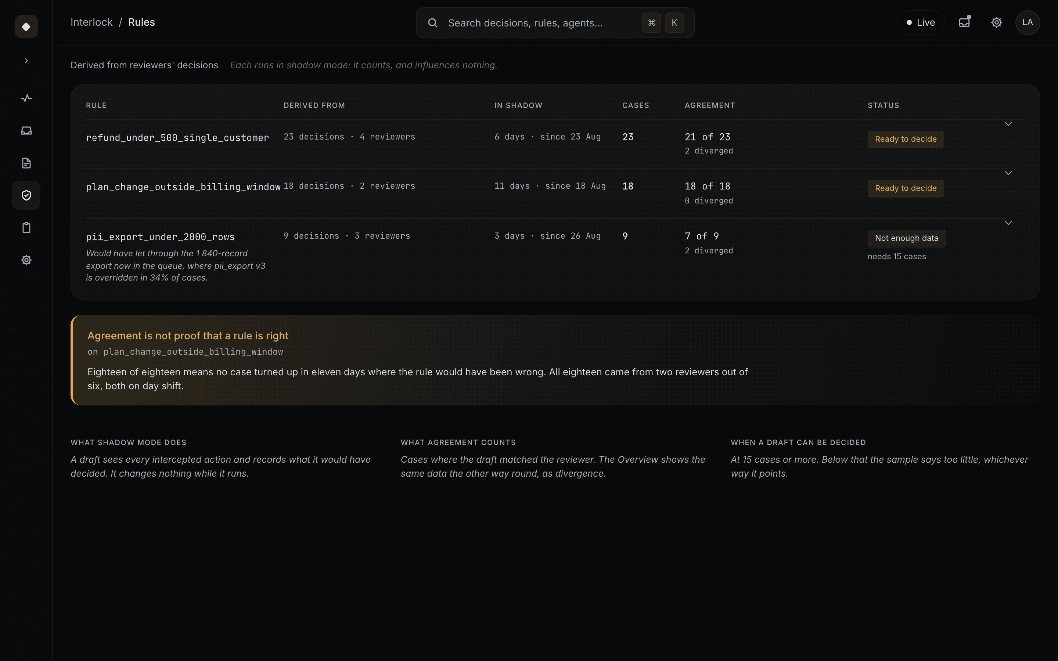Expand the plan_change_outside_billing_window row chevron
The height and width of the screenshot is (661, 1058).
coord(1008,173)
